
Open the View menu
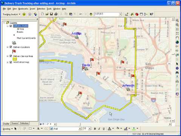point(15,9)
